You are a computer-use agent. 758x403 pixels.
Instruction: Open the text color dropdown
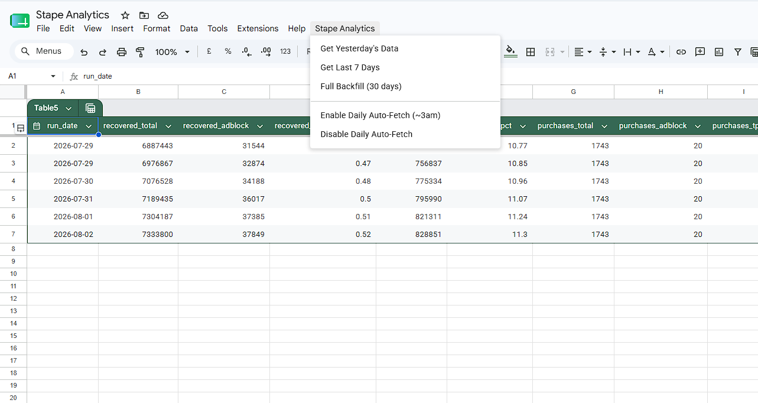(x=656, y=52)
